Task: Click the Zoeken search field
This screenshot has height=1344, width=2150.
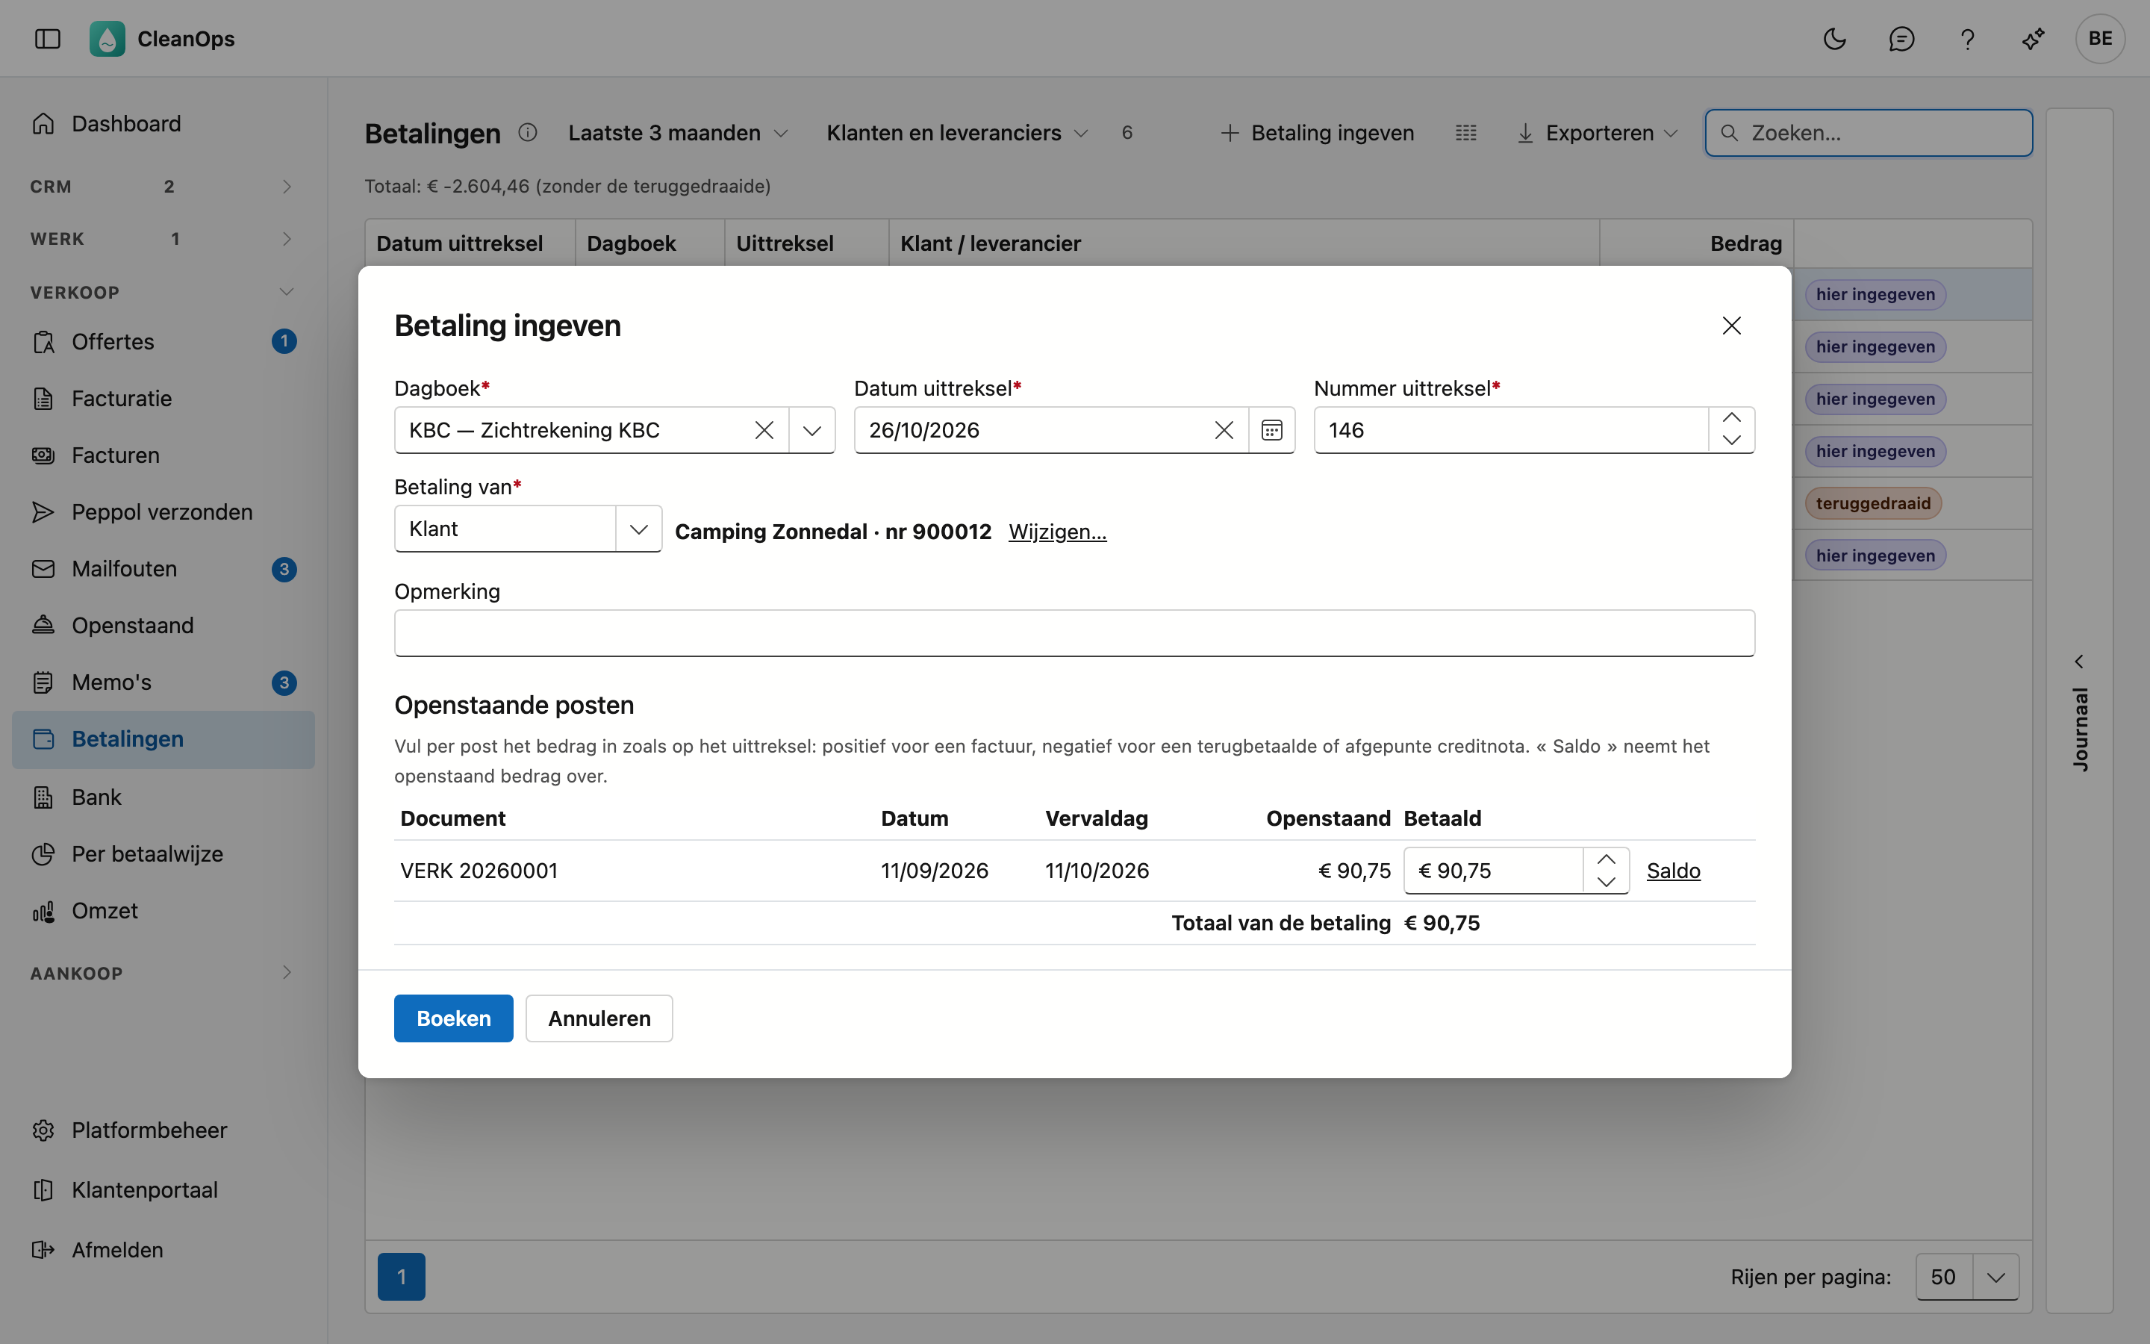Action: click(1869, 132)
